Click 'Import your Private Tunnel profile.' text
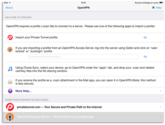Viewport: 165px width, 125px height. [37, 37]
